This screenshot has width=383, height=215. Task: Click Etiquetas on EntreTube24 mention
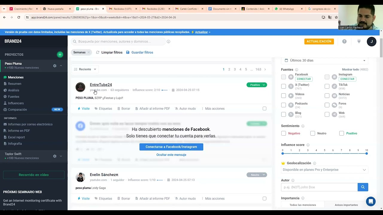pos(103,109)
